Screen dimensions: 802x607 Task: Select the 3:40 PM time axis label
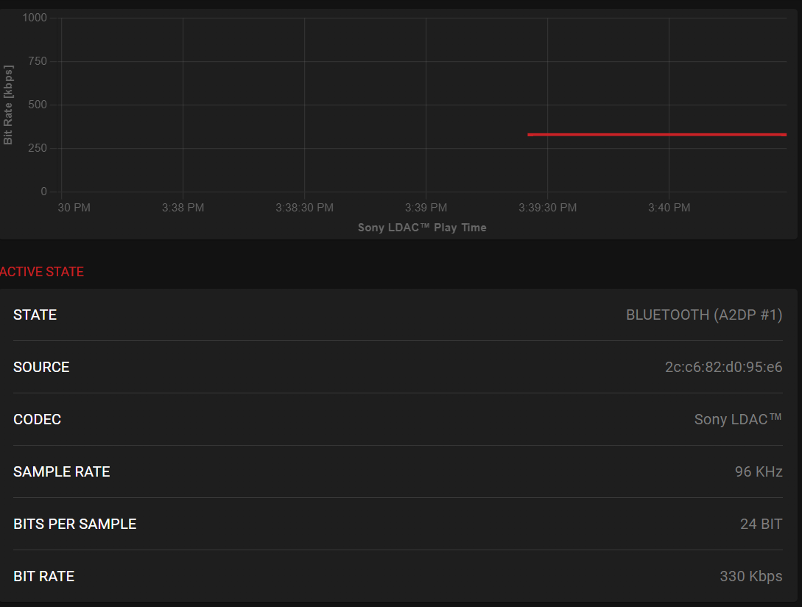pyautogui.click(x=669, y=208)
